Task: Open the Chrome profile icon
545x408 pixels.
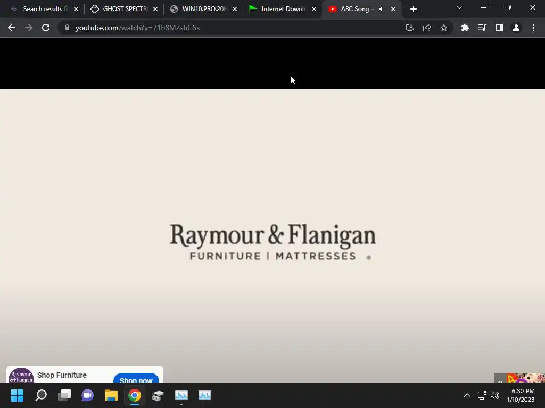Action: pos(516,28)
